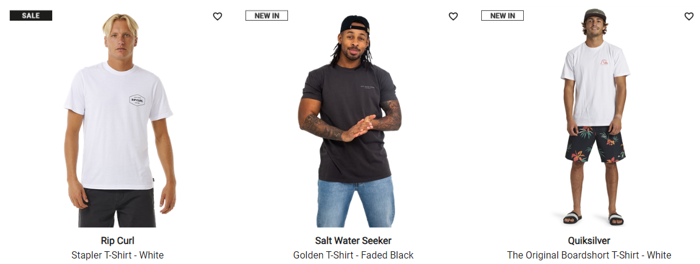Open the Rip Curl white t-shirt photo

coord(118,120)
